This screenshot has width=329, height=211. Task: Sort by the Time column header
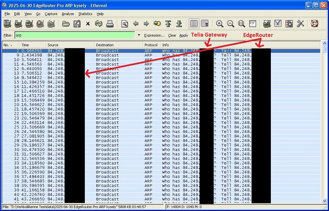tap(33, 45)
